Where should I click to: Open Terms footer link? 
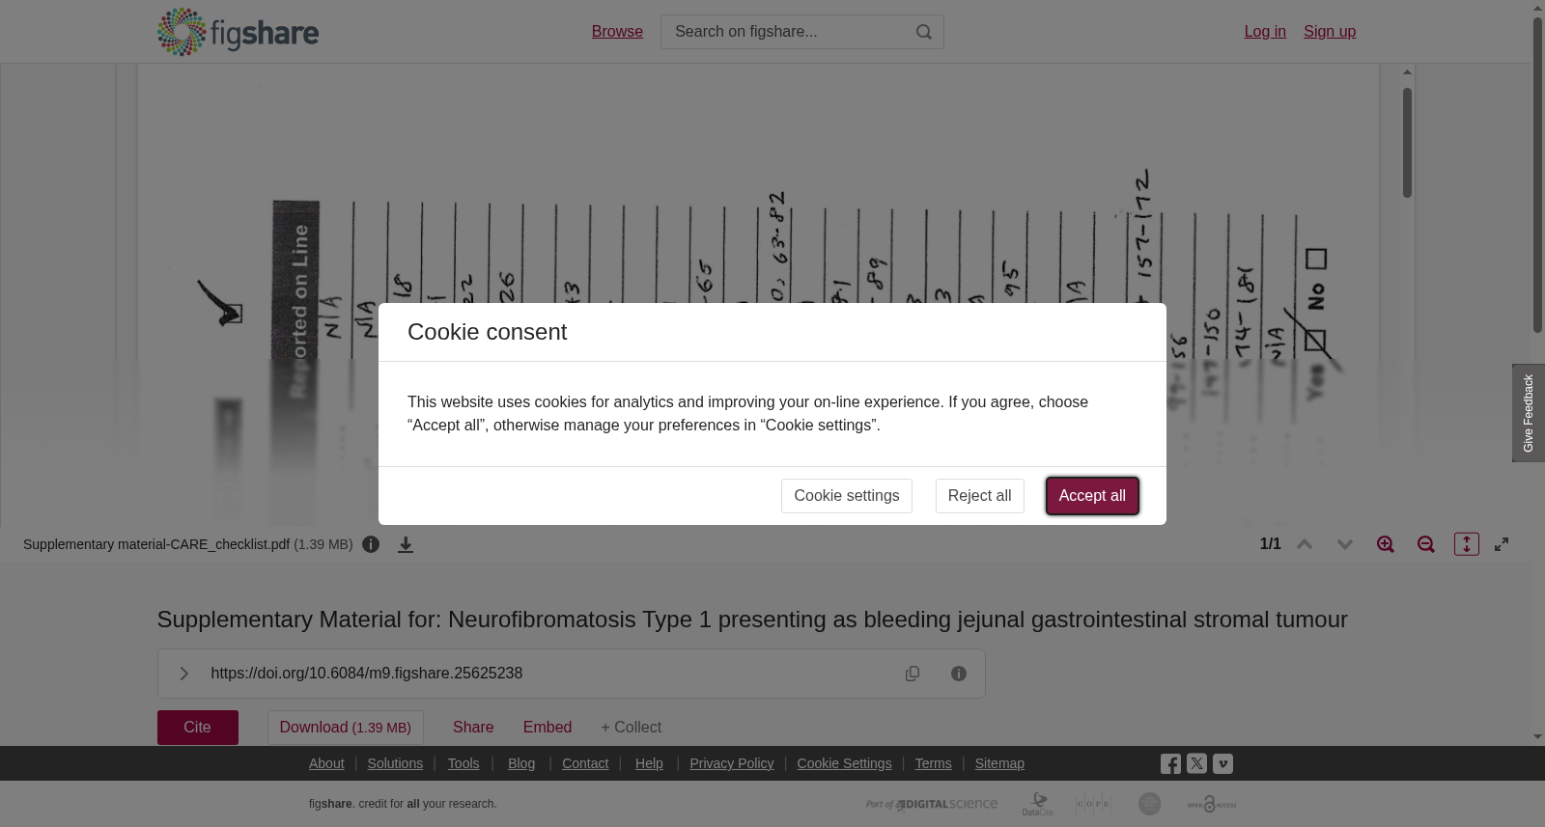click(933, 763)
